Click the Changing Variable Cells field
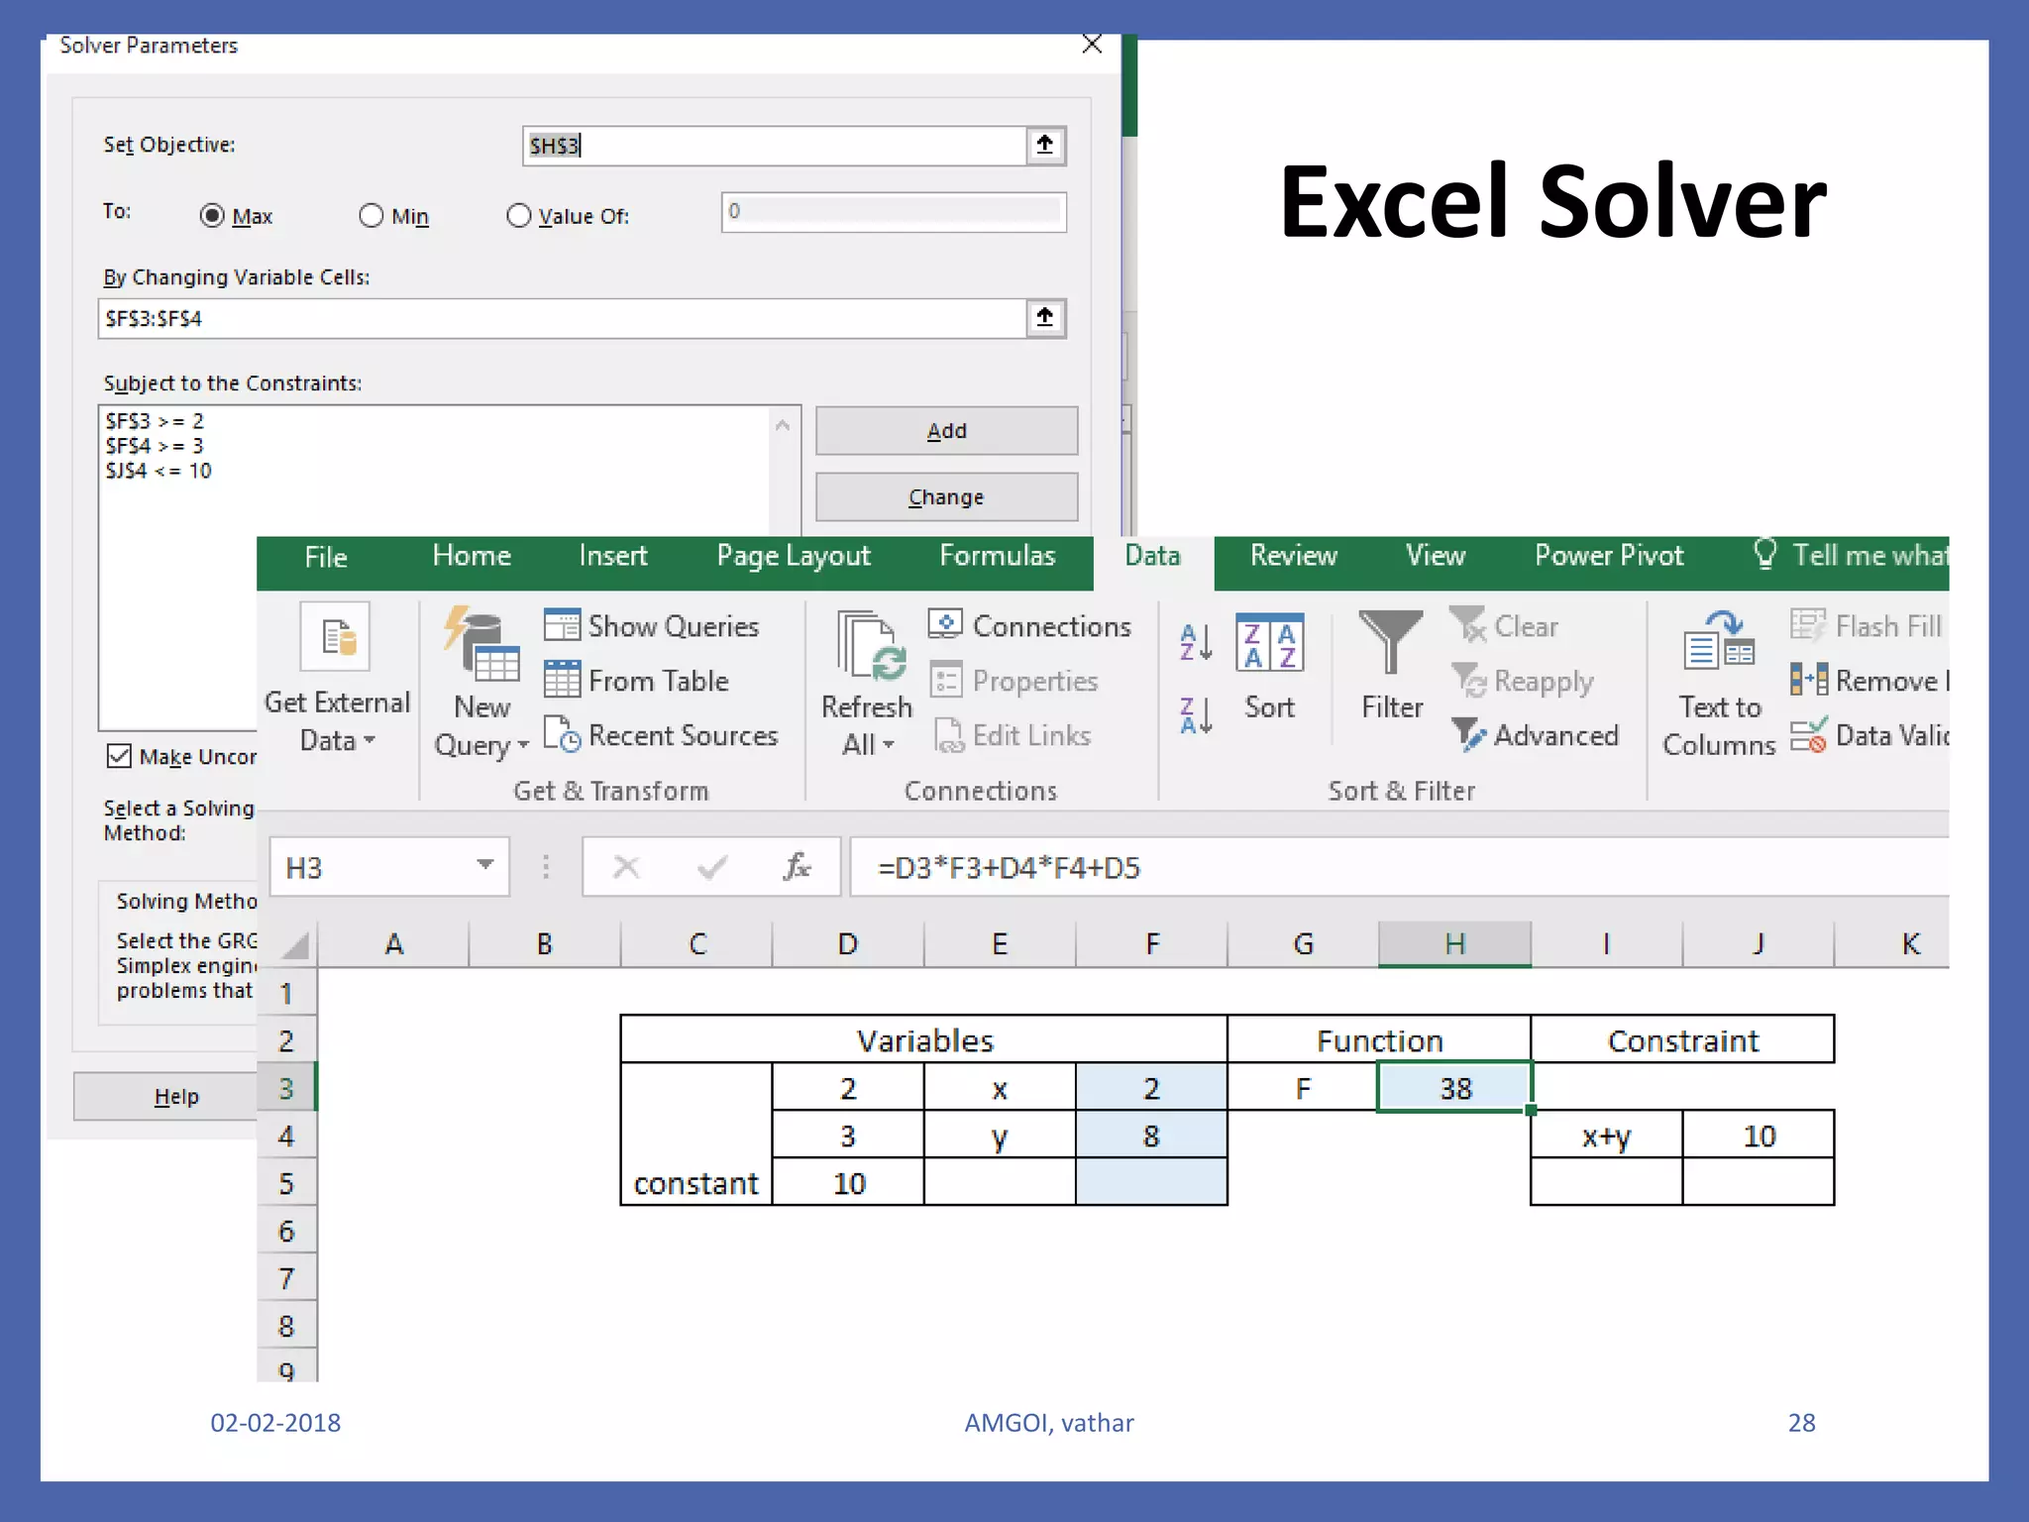 click(563, 318)
